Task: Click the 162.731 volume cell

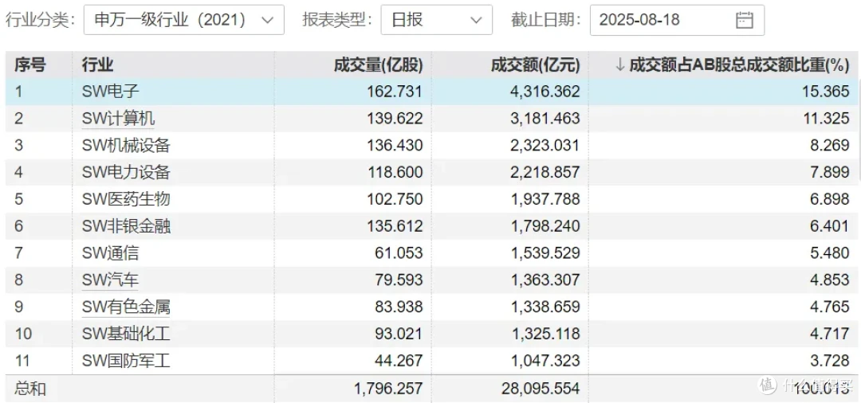Action: click(395, 92)
